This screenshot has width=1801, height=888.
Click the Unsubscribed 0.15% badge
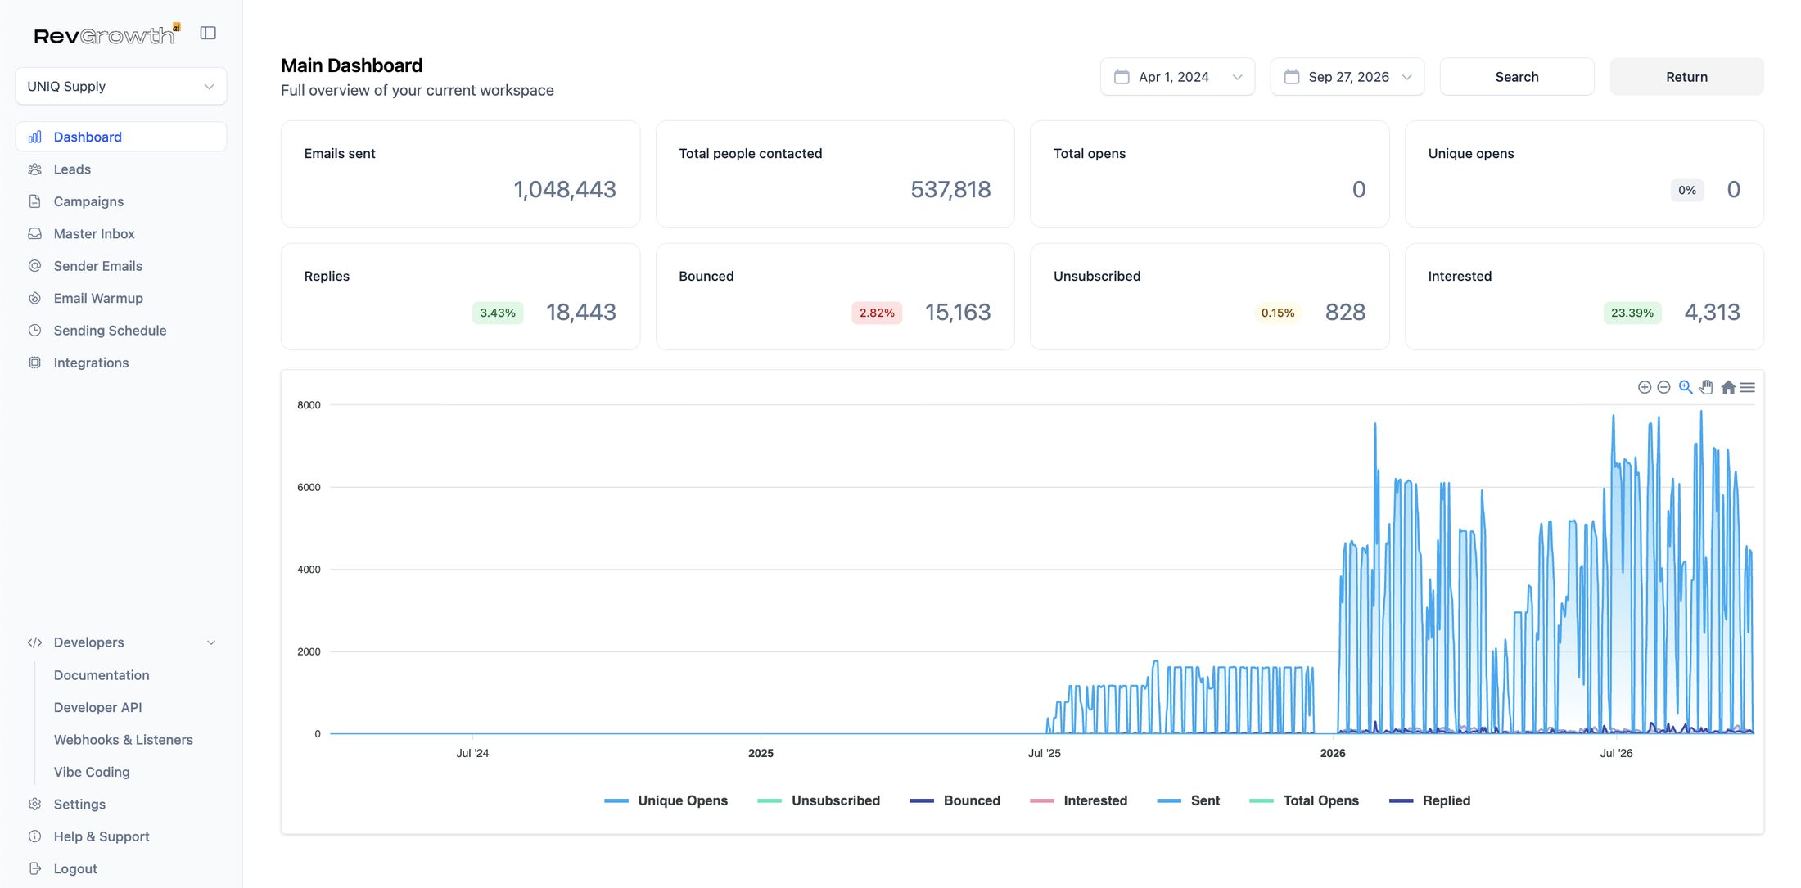1278,313
